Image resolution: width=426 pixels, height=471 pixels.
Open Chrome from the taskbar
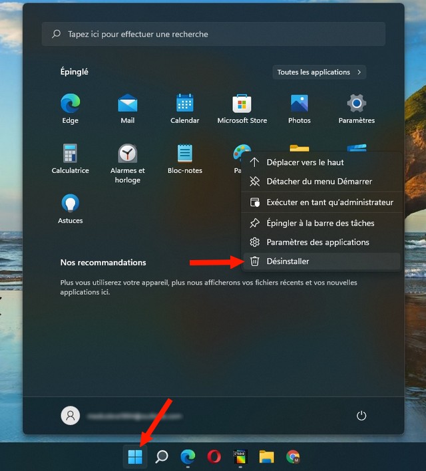(x=293, y=456)
